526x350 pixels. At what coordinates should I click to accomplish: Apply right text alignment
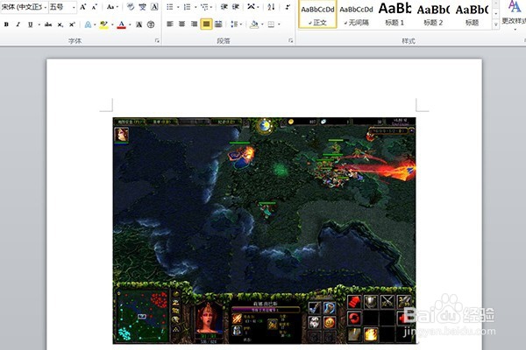point(195,24)
